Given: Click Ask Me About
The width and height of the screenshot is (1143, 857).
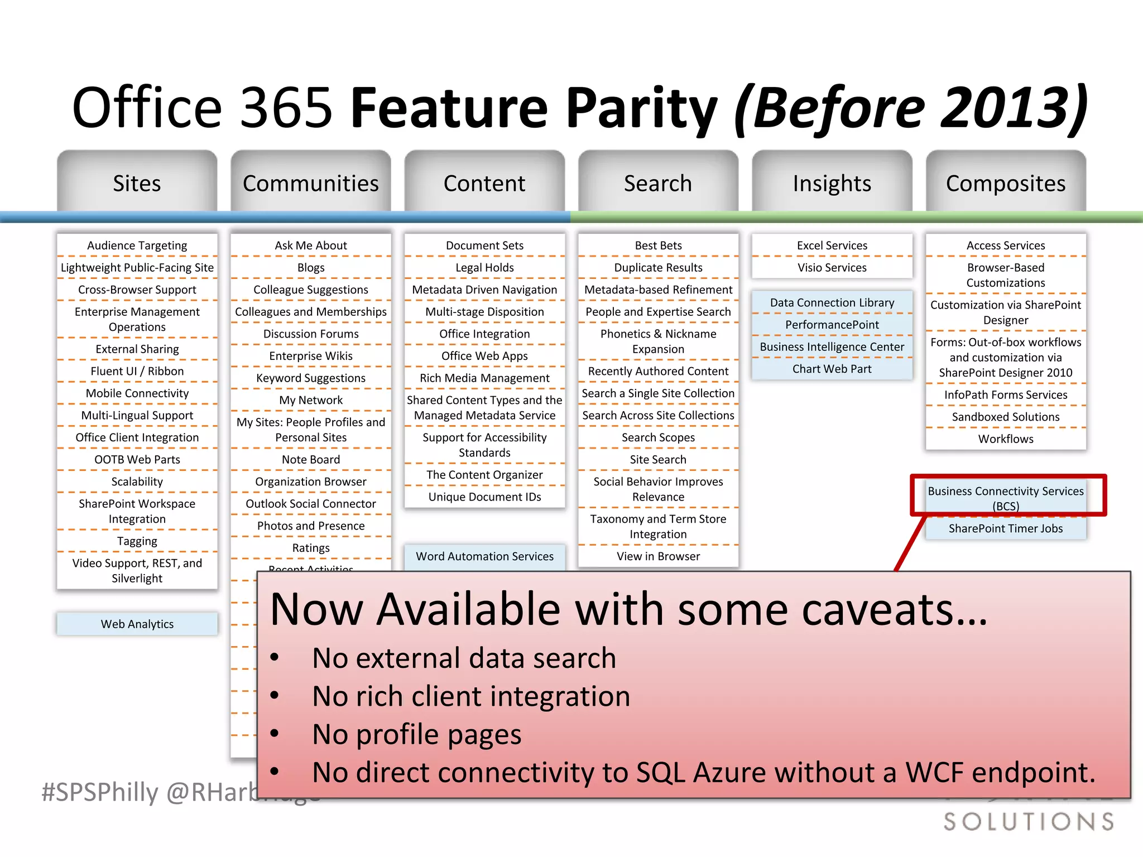Looking at the screenshot, I should pos(311,245).
